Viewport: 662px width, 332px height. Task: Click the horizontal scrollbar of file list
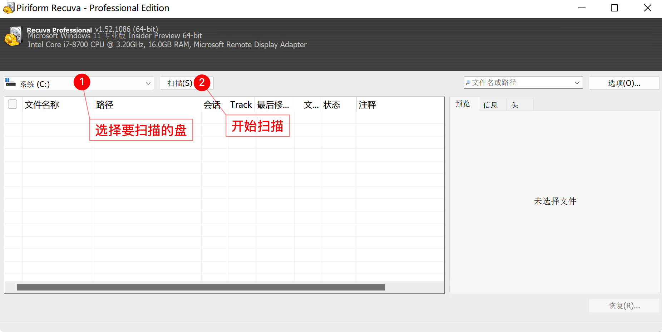201,287
